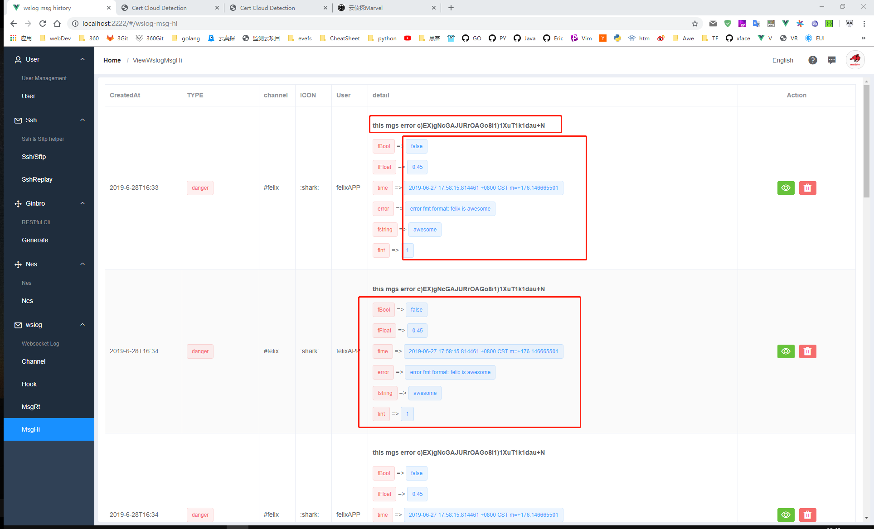874x529 pixels.
Task: Open the Hook menu item
Action: (x=49, y=384)
